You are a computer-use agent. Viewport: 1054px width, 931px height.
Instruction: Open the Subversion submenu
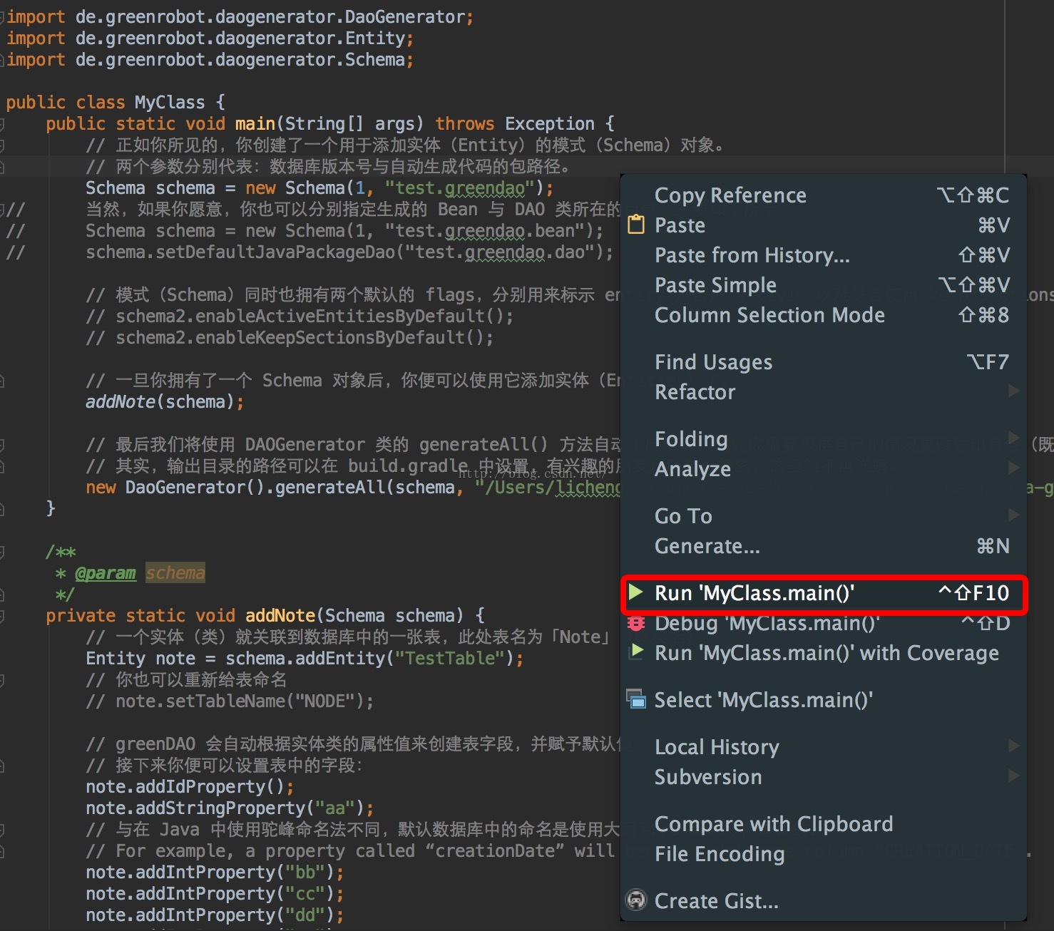tap(708, 777)
